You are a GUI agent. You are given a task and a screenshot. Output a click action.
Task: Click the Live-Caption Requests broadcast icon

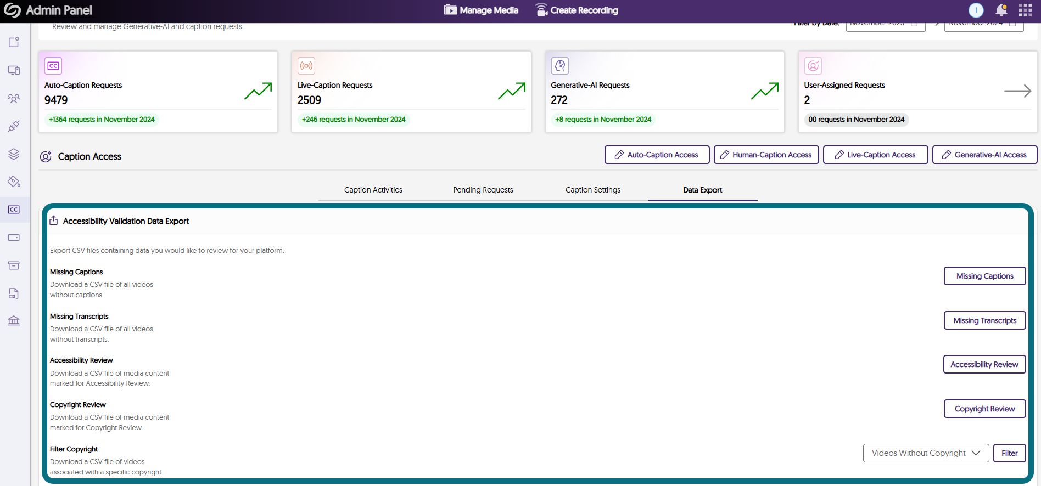coord(306,66)
